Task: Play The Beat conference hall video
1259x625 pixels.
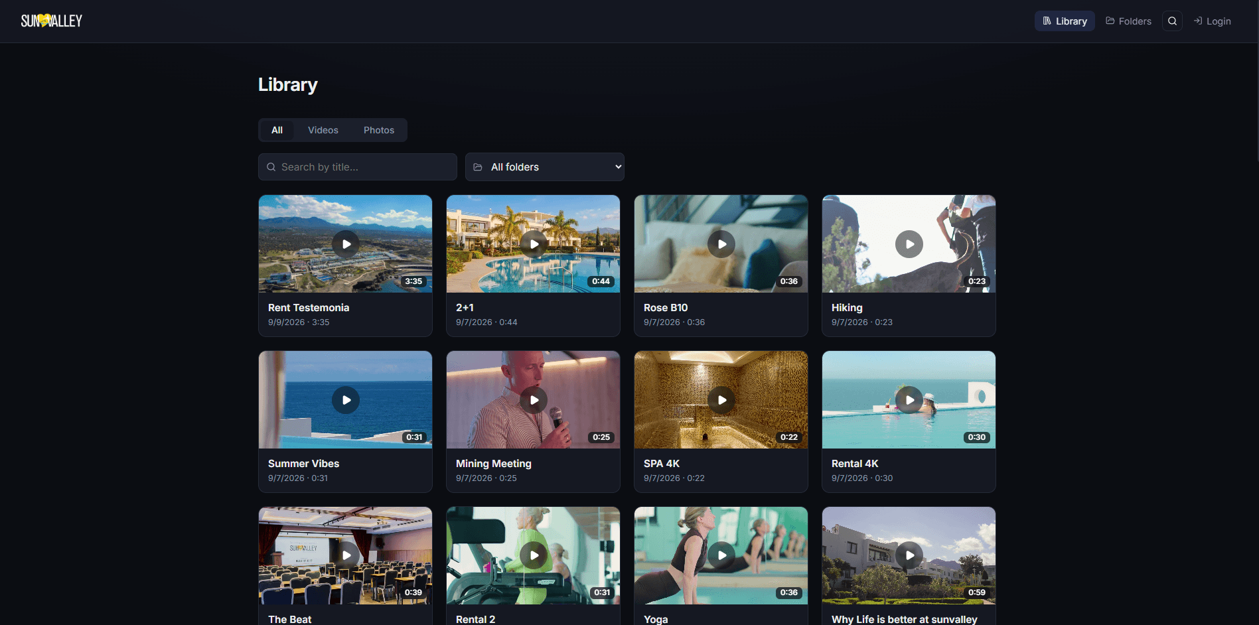Action: [x=346, y=555]
